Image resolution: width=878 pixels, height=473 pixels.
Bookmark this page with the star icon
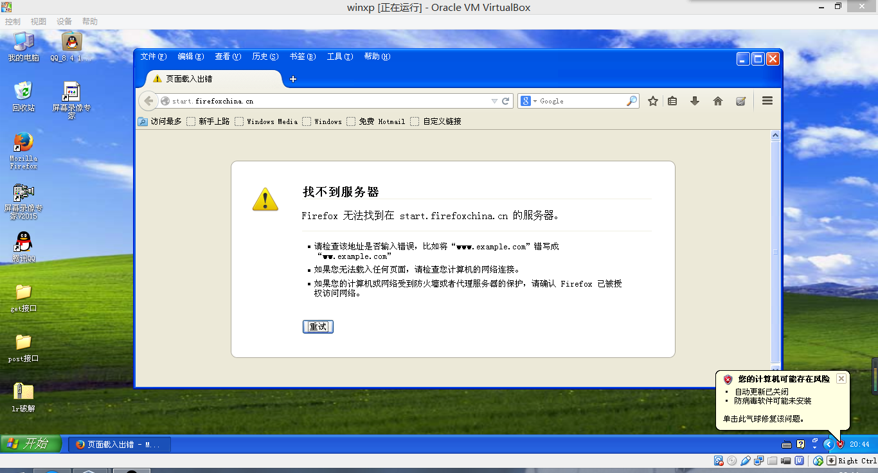pos(653,101)
